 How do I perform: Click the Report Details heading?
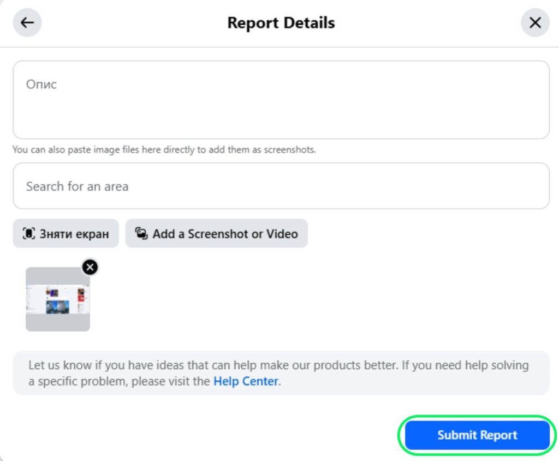click(x=281, y=23)
